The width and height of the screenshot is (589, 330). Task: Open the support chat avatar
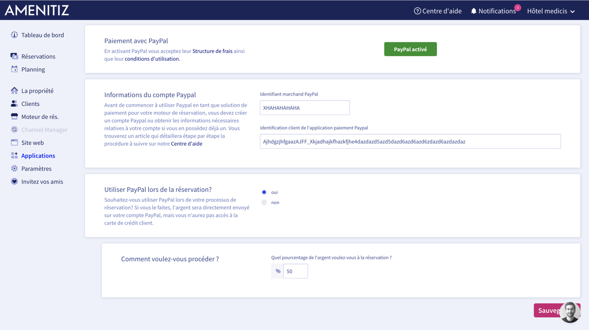[570, 312]
